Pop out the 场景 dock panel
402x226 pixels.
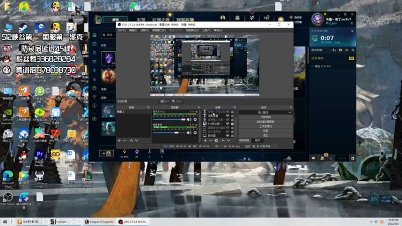click(148, 107)
